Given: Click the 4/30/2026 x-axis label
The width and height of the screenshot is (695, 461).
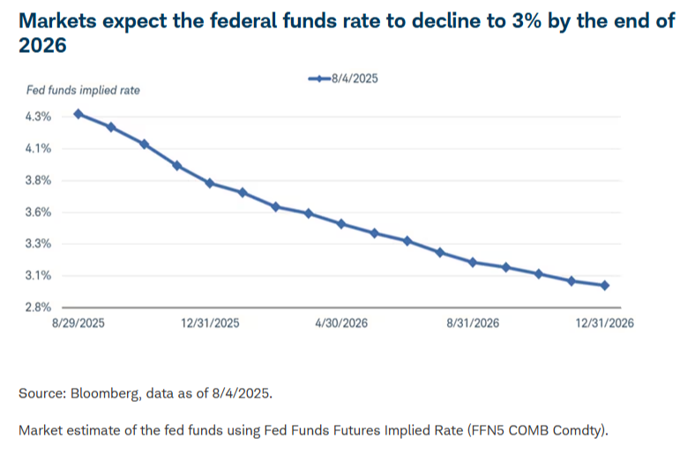Looking at the screenshot, I should coord(341,323).
